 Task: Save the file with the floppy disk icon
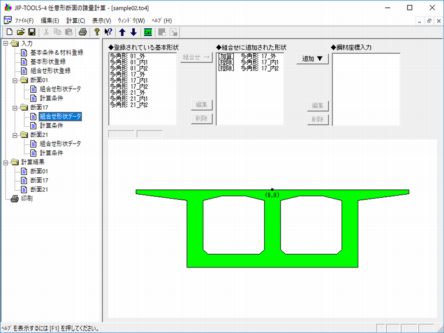32,32
